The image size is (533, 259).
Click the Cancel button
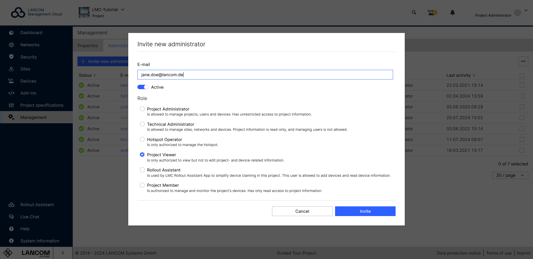coord(302,211)
